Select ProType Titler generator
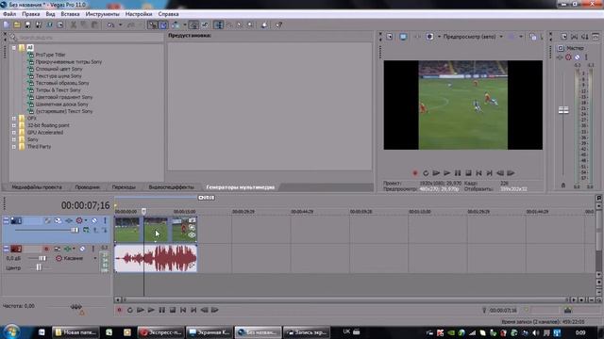This screenshot has width=604, height=339. pos(50,55)
